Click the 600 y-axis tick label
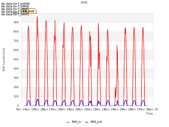This screenshot has width=169, height=127. (16, 50)
